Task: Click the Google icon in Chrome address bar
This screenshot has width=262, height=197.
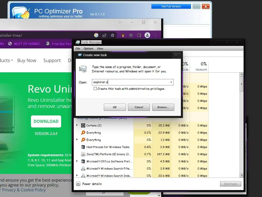Action: (x=96, y=35)
